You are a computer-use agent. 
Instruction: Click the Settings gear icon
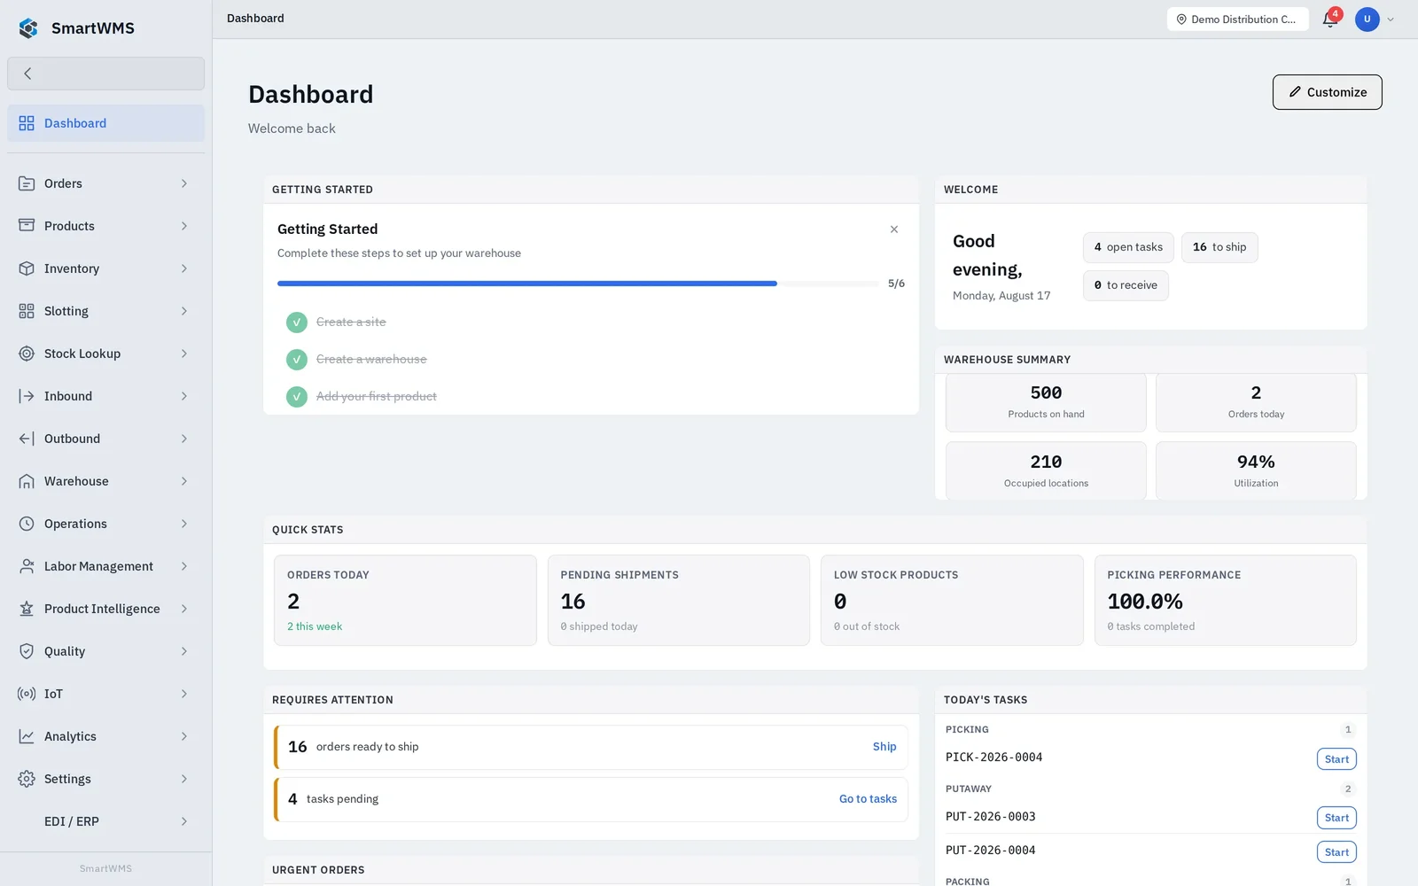coord(27,779)
